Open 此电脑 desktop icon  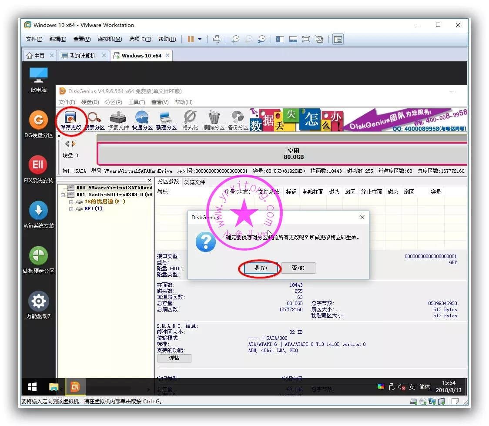(x=39, y=80)
